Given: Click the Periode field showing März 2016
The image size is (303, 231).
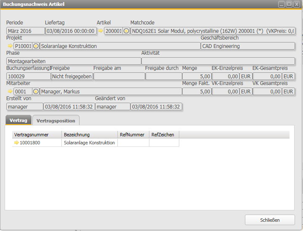Looking at the screenshot, I should click(x=26, y=31).
